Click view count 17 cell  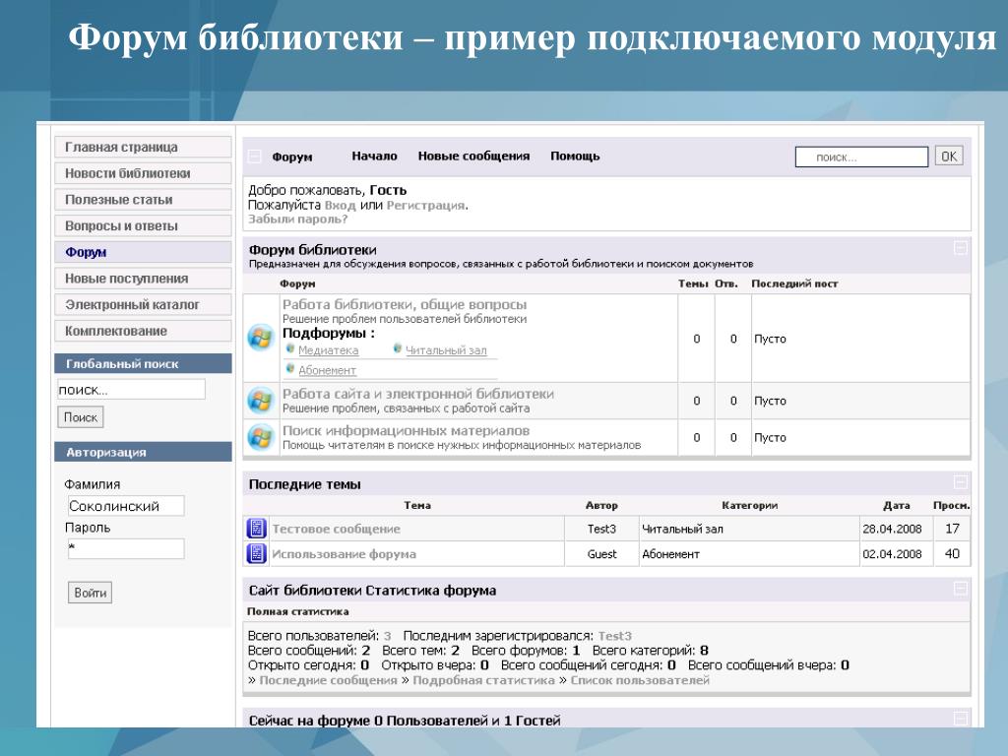[x=952, y=529]
